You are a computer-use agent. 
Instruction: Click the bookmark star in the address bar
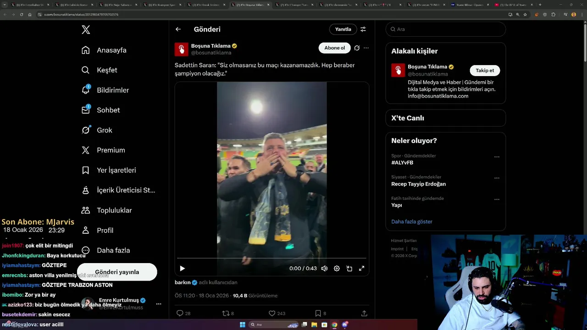[x=526, y=15]
